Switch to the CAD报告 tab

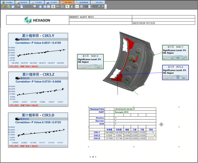(x=52, y=2)
